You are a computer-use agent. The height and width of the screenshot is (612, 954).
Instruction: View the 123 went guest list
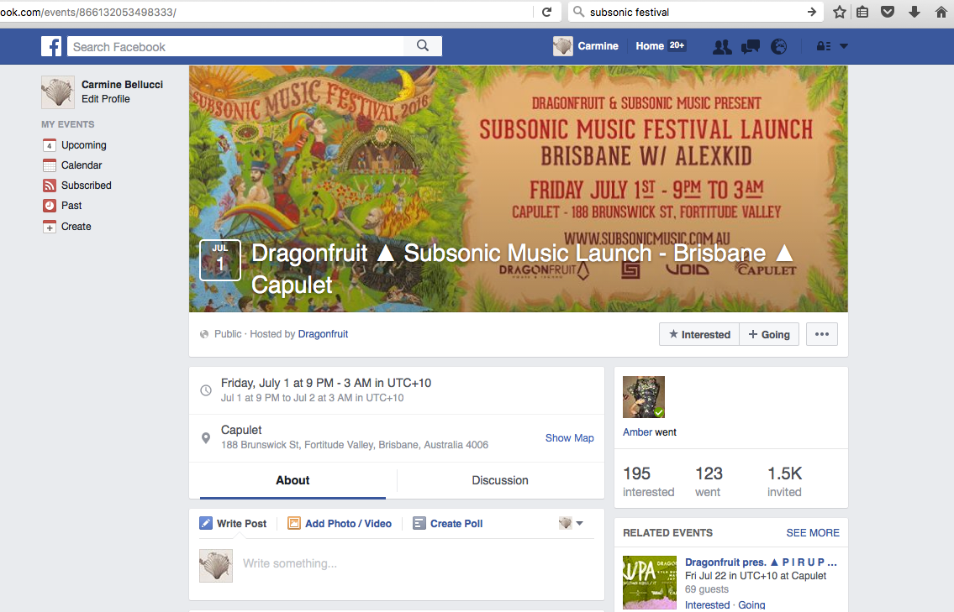tap(709, 482)
